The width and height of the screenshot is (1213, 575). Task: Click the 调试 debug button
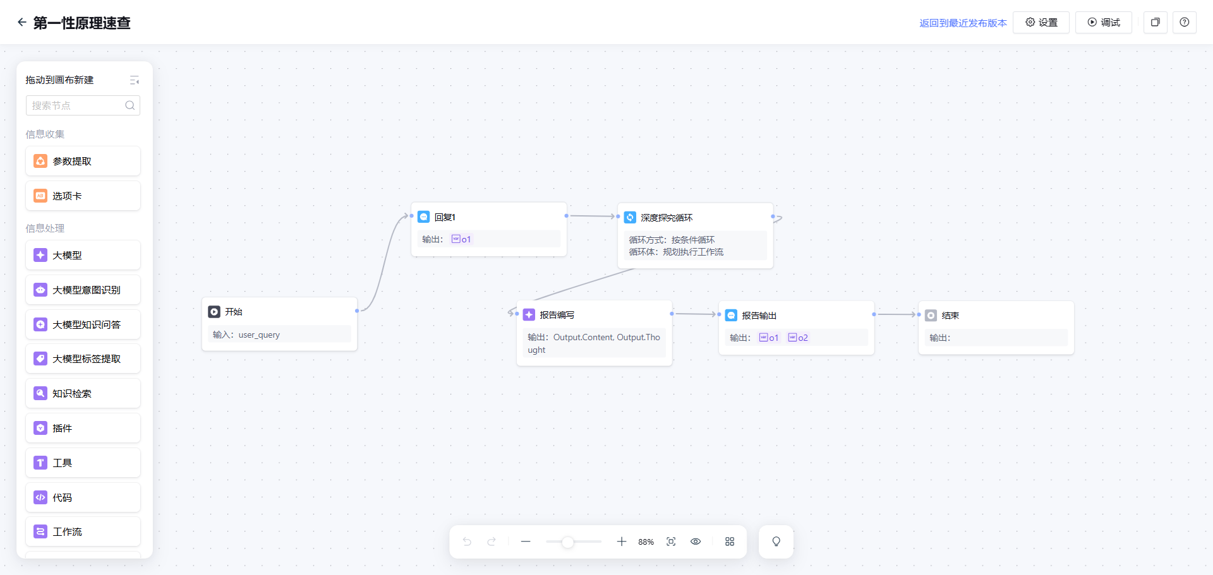(1104, 23)
